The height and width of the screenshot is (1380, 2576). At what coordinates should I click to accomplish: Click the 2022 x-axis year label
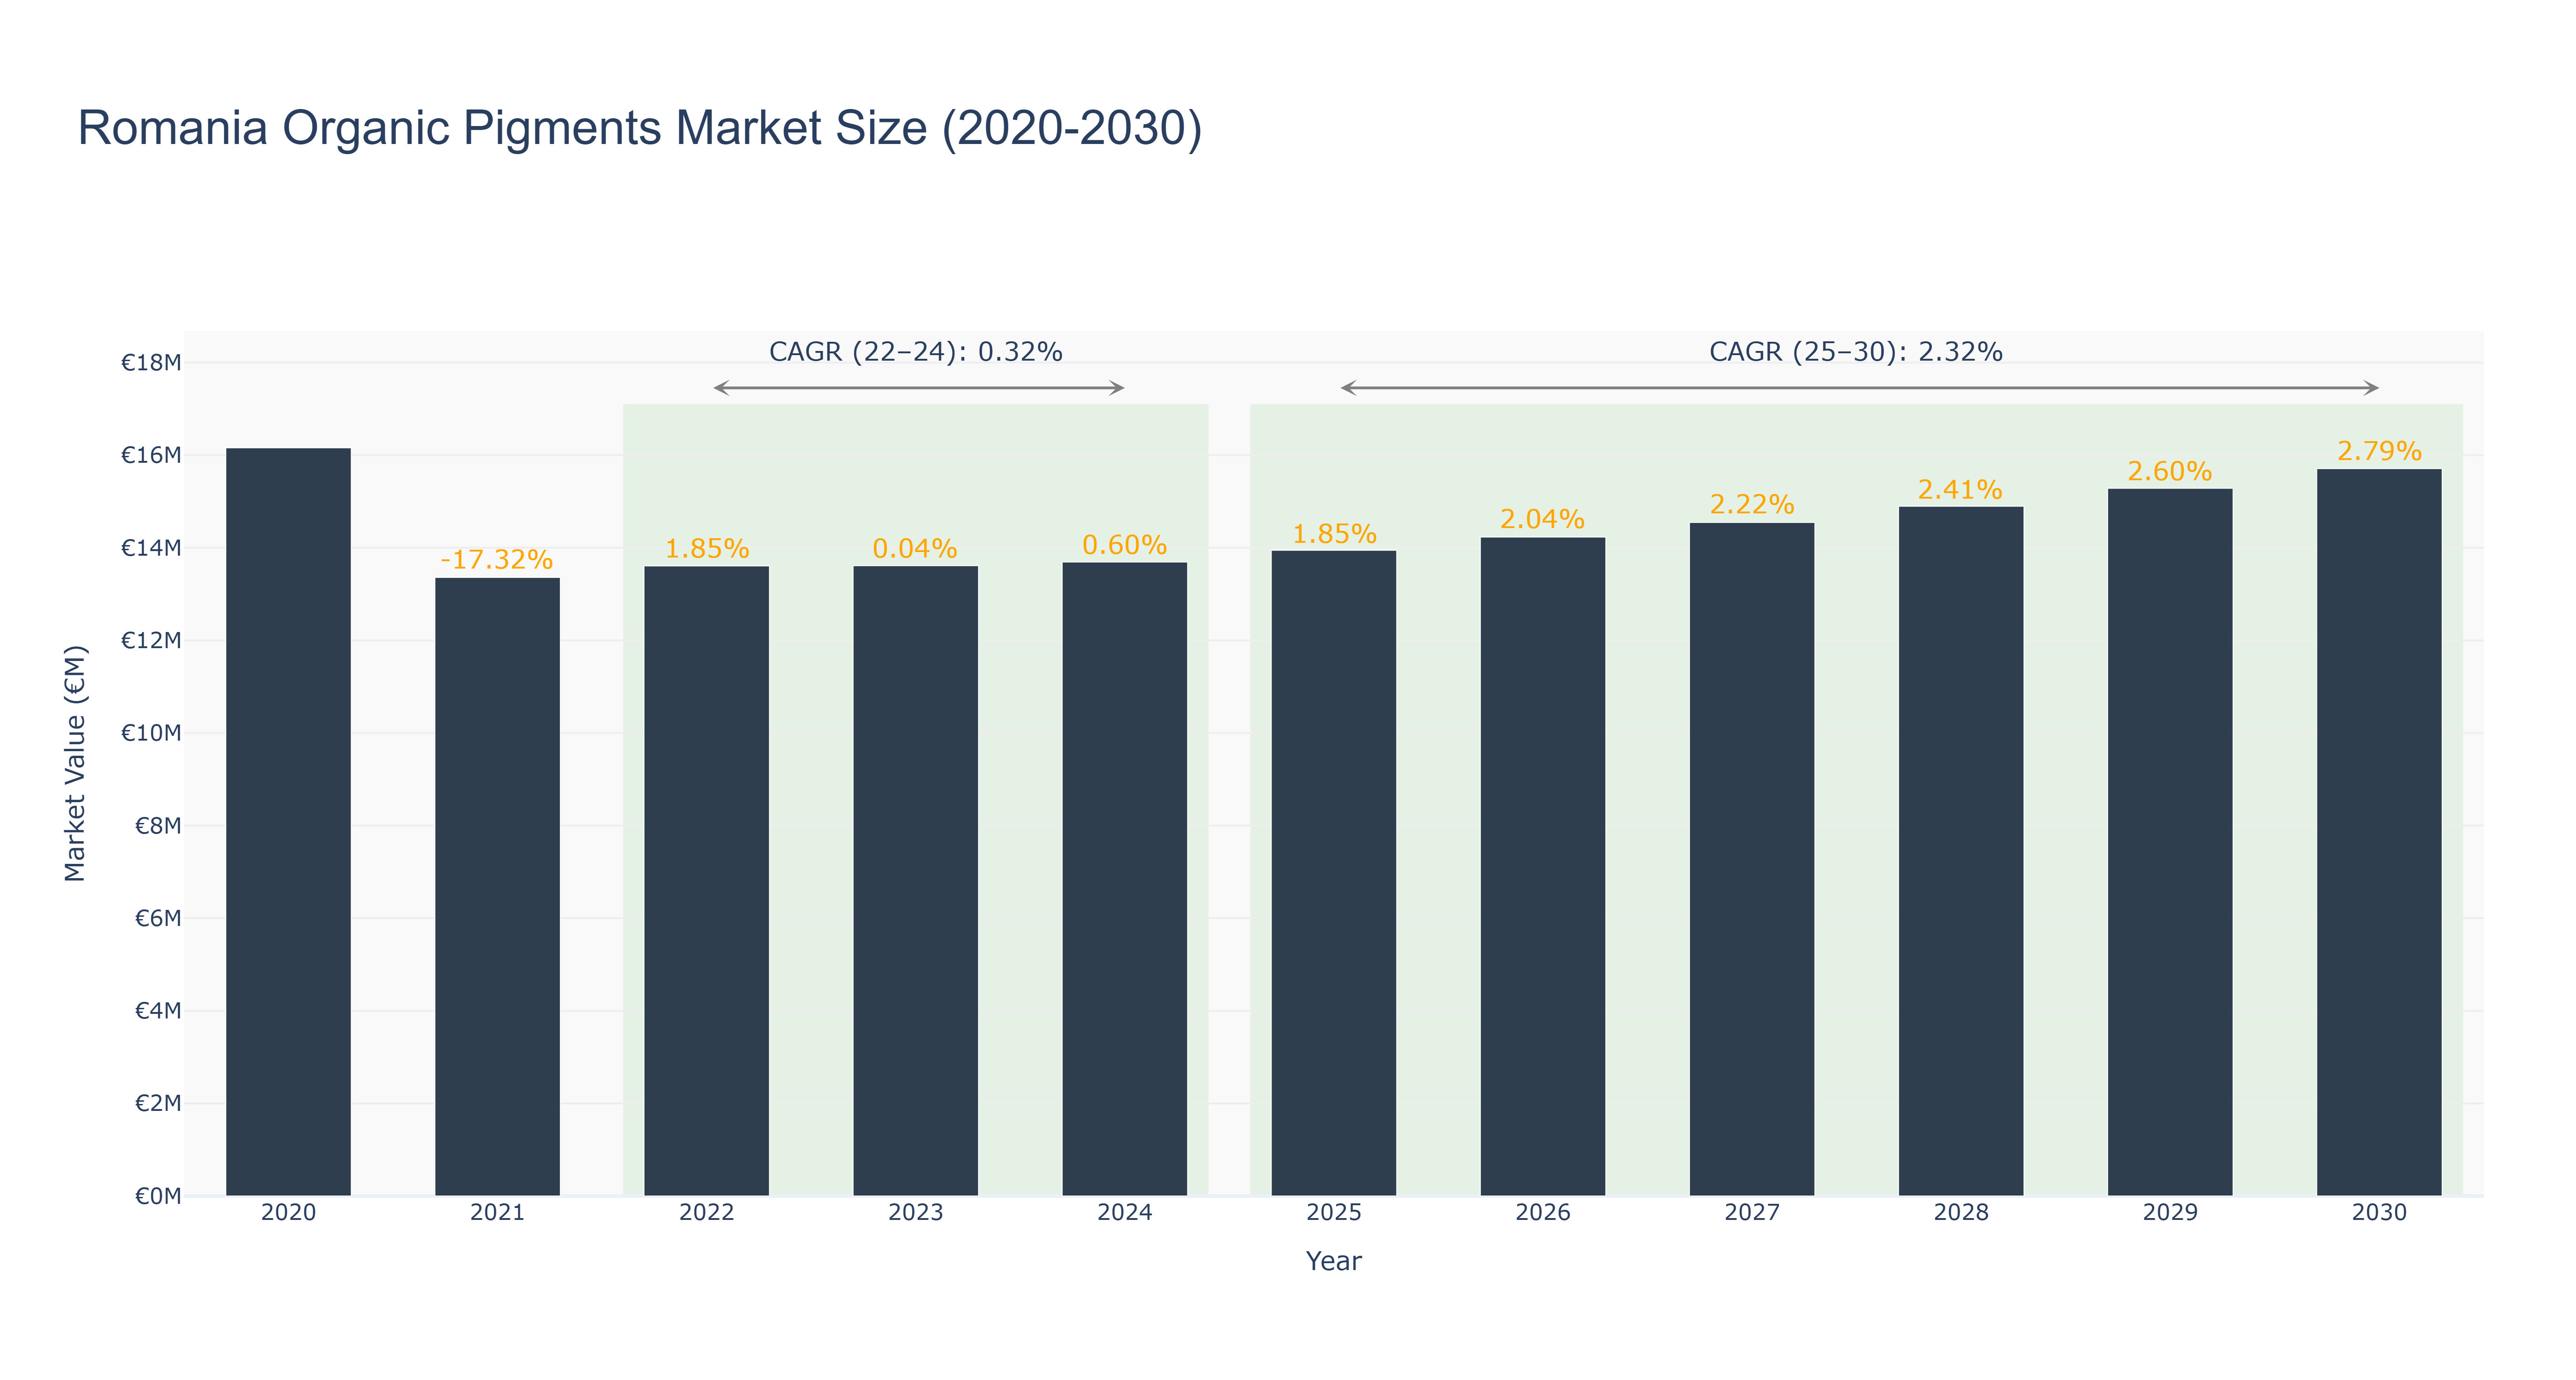click(707, 1213)
